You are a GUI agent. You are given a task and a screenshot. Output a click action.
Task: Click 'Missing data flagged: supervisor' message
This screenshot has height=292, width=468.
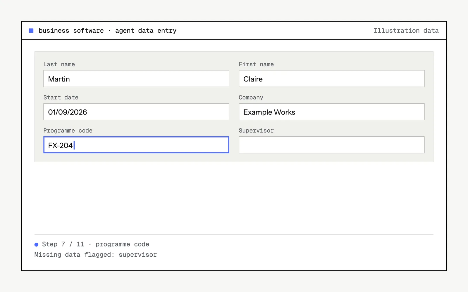[96, 255]
